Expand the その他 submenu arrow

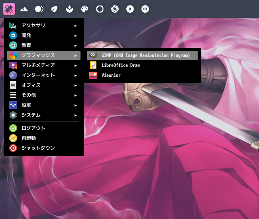tap(75, 96)
